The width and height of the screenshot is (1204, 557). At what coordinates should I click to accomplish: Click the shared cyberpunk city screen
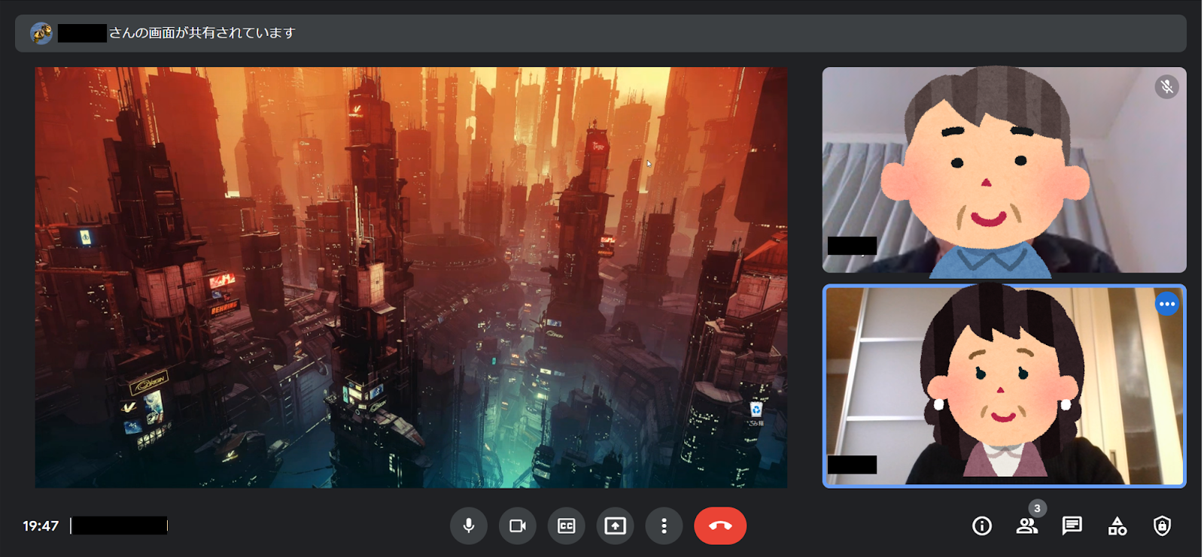pyautogui.click(x=411, y=277)
